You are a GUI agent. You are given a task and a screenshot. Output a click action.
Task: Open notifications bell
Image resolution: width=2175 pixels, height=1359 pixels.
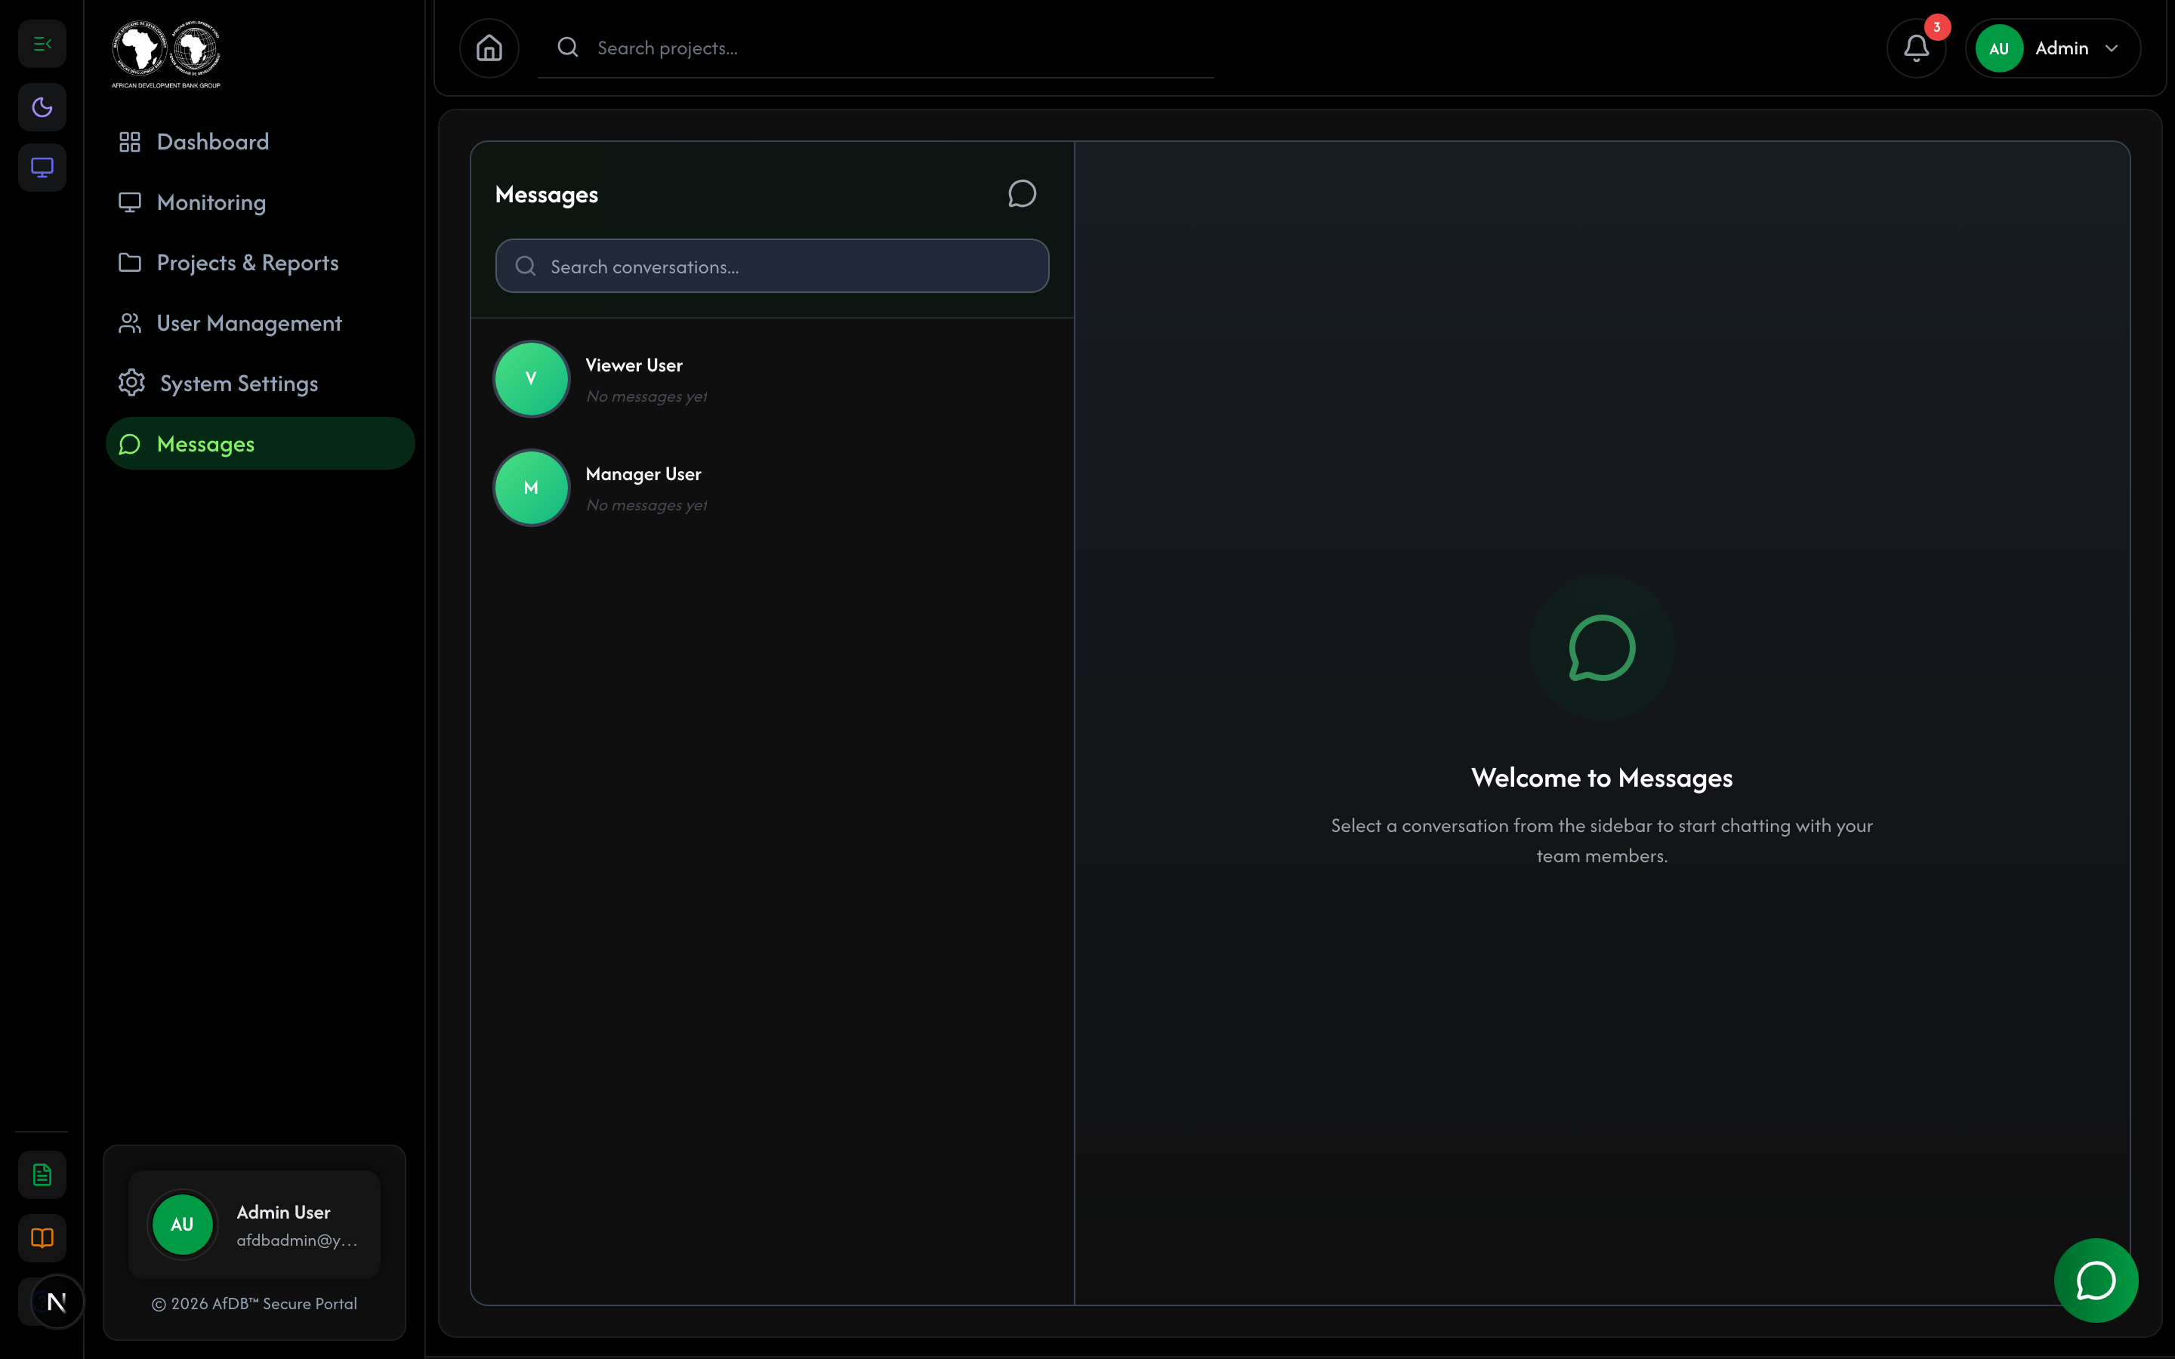coord(1916,48)
